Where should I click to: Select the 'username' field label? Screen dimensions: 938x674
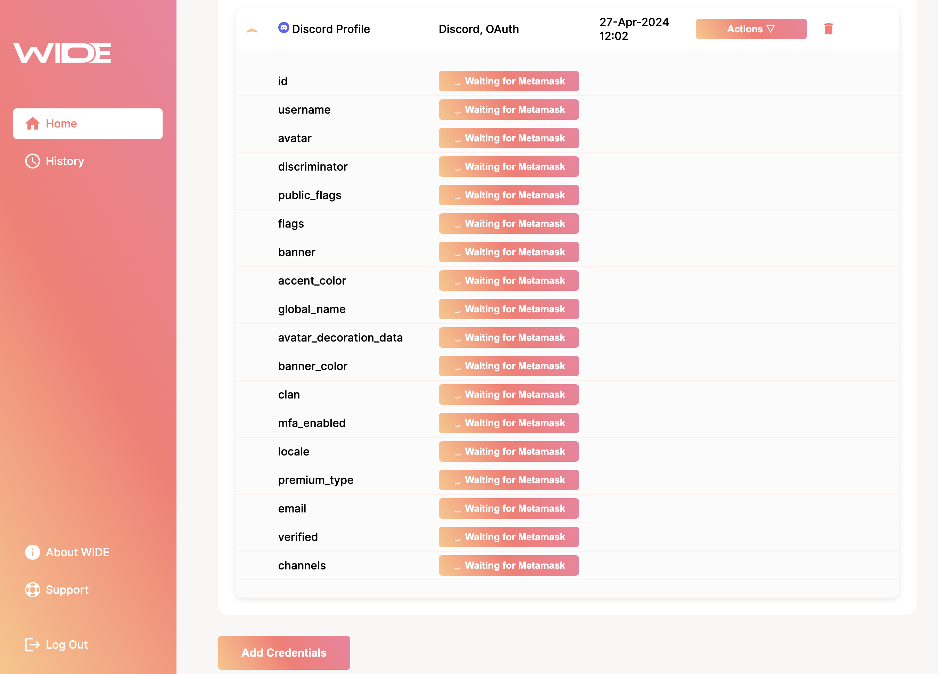tap(304, 109)
